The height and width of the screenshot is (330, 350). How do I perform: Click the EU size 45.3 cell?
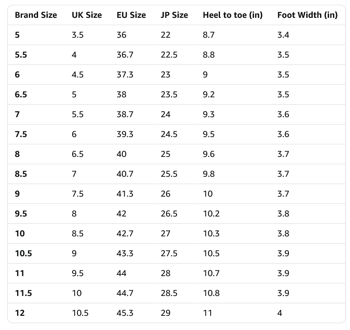click(125, 313)
